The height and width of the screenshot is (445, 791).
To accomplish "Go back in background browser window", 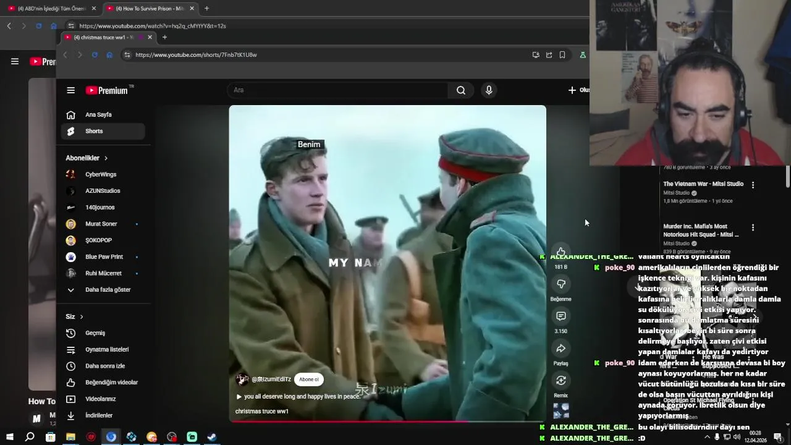I will click(x=9, y=26).
